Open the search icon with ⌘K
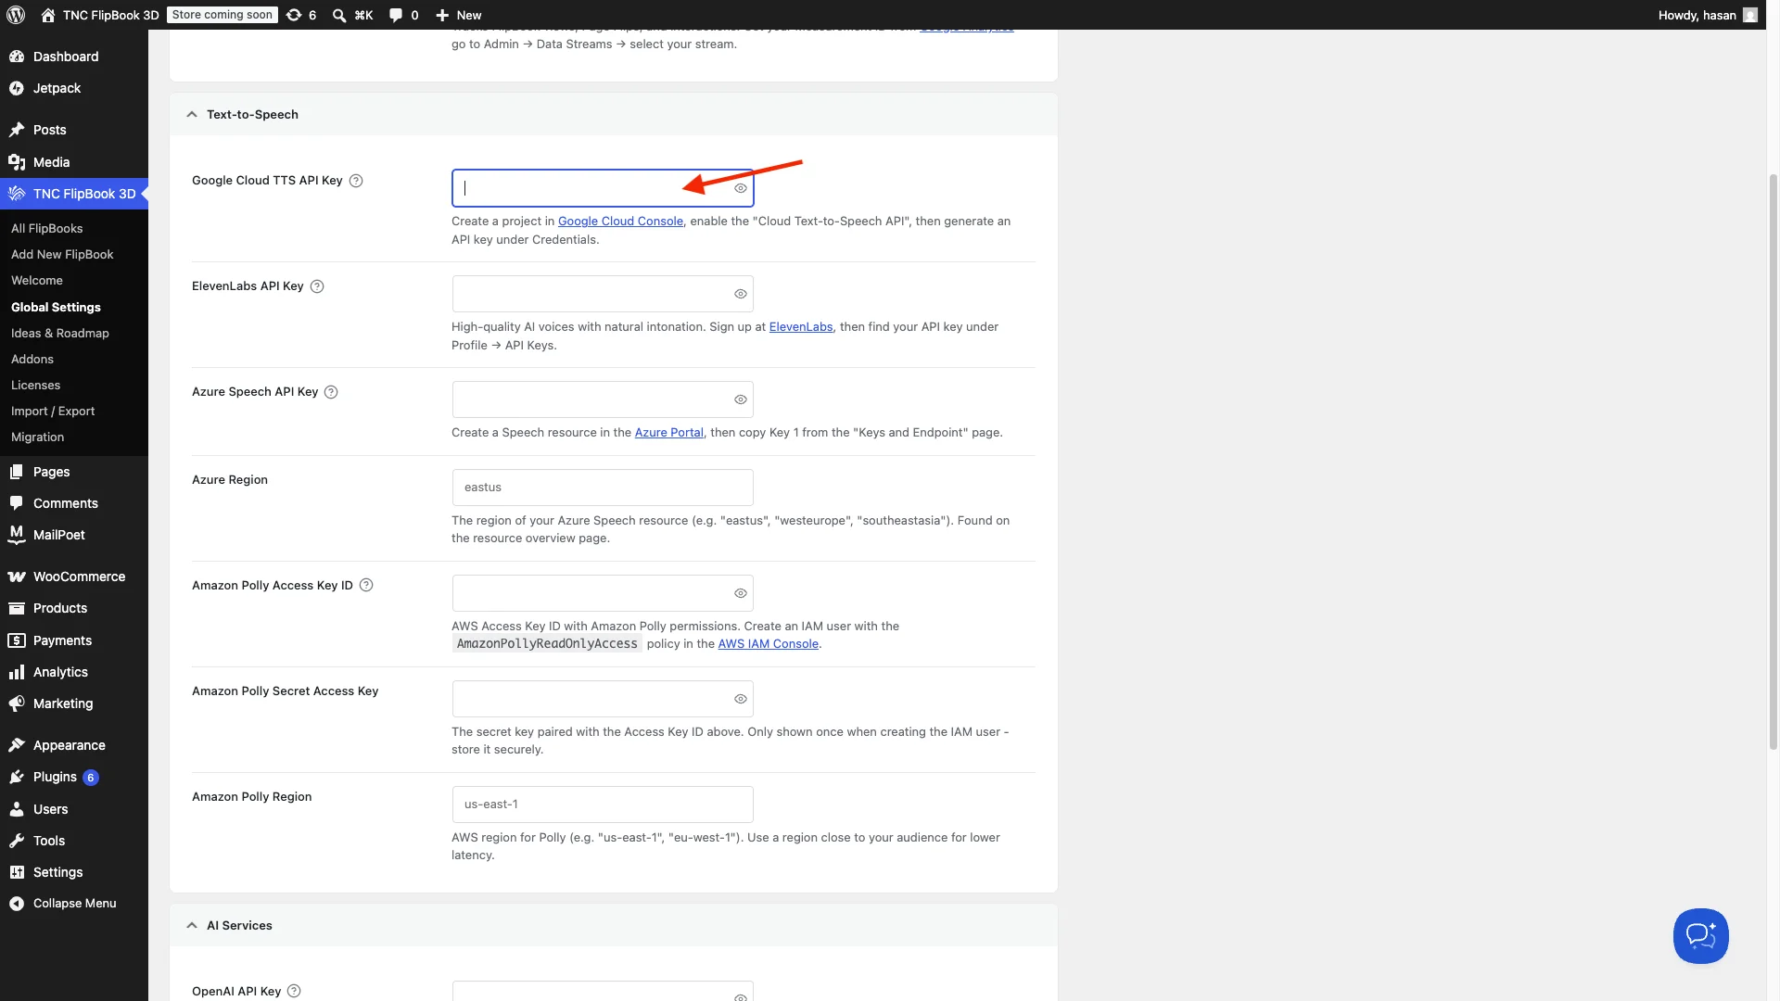This screenshot has width=1780, height=1001. click(x=339, y=15)
